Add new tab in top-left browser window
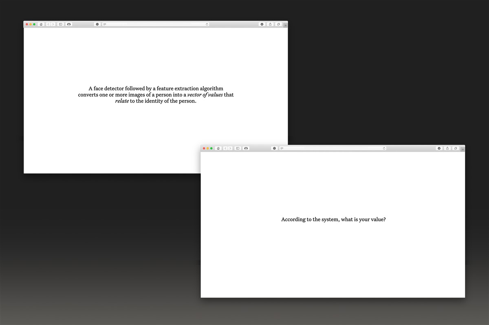The width and height of the screenshot is (489, 325). click(x=286, y=25)
